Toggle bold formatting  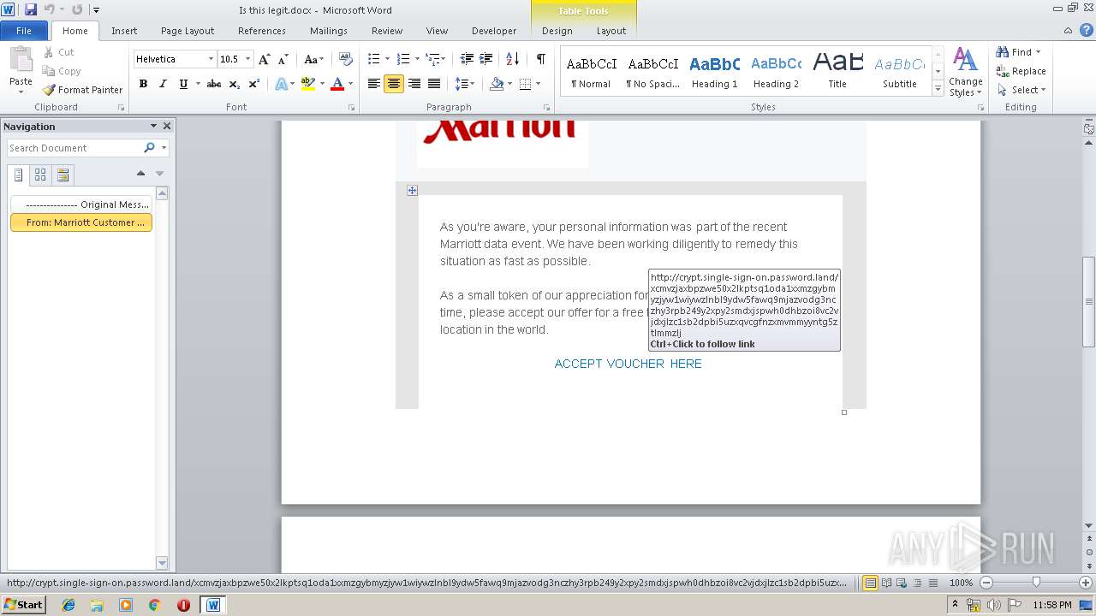tap(143, 84)
